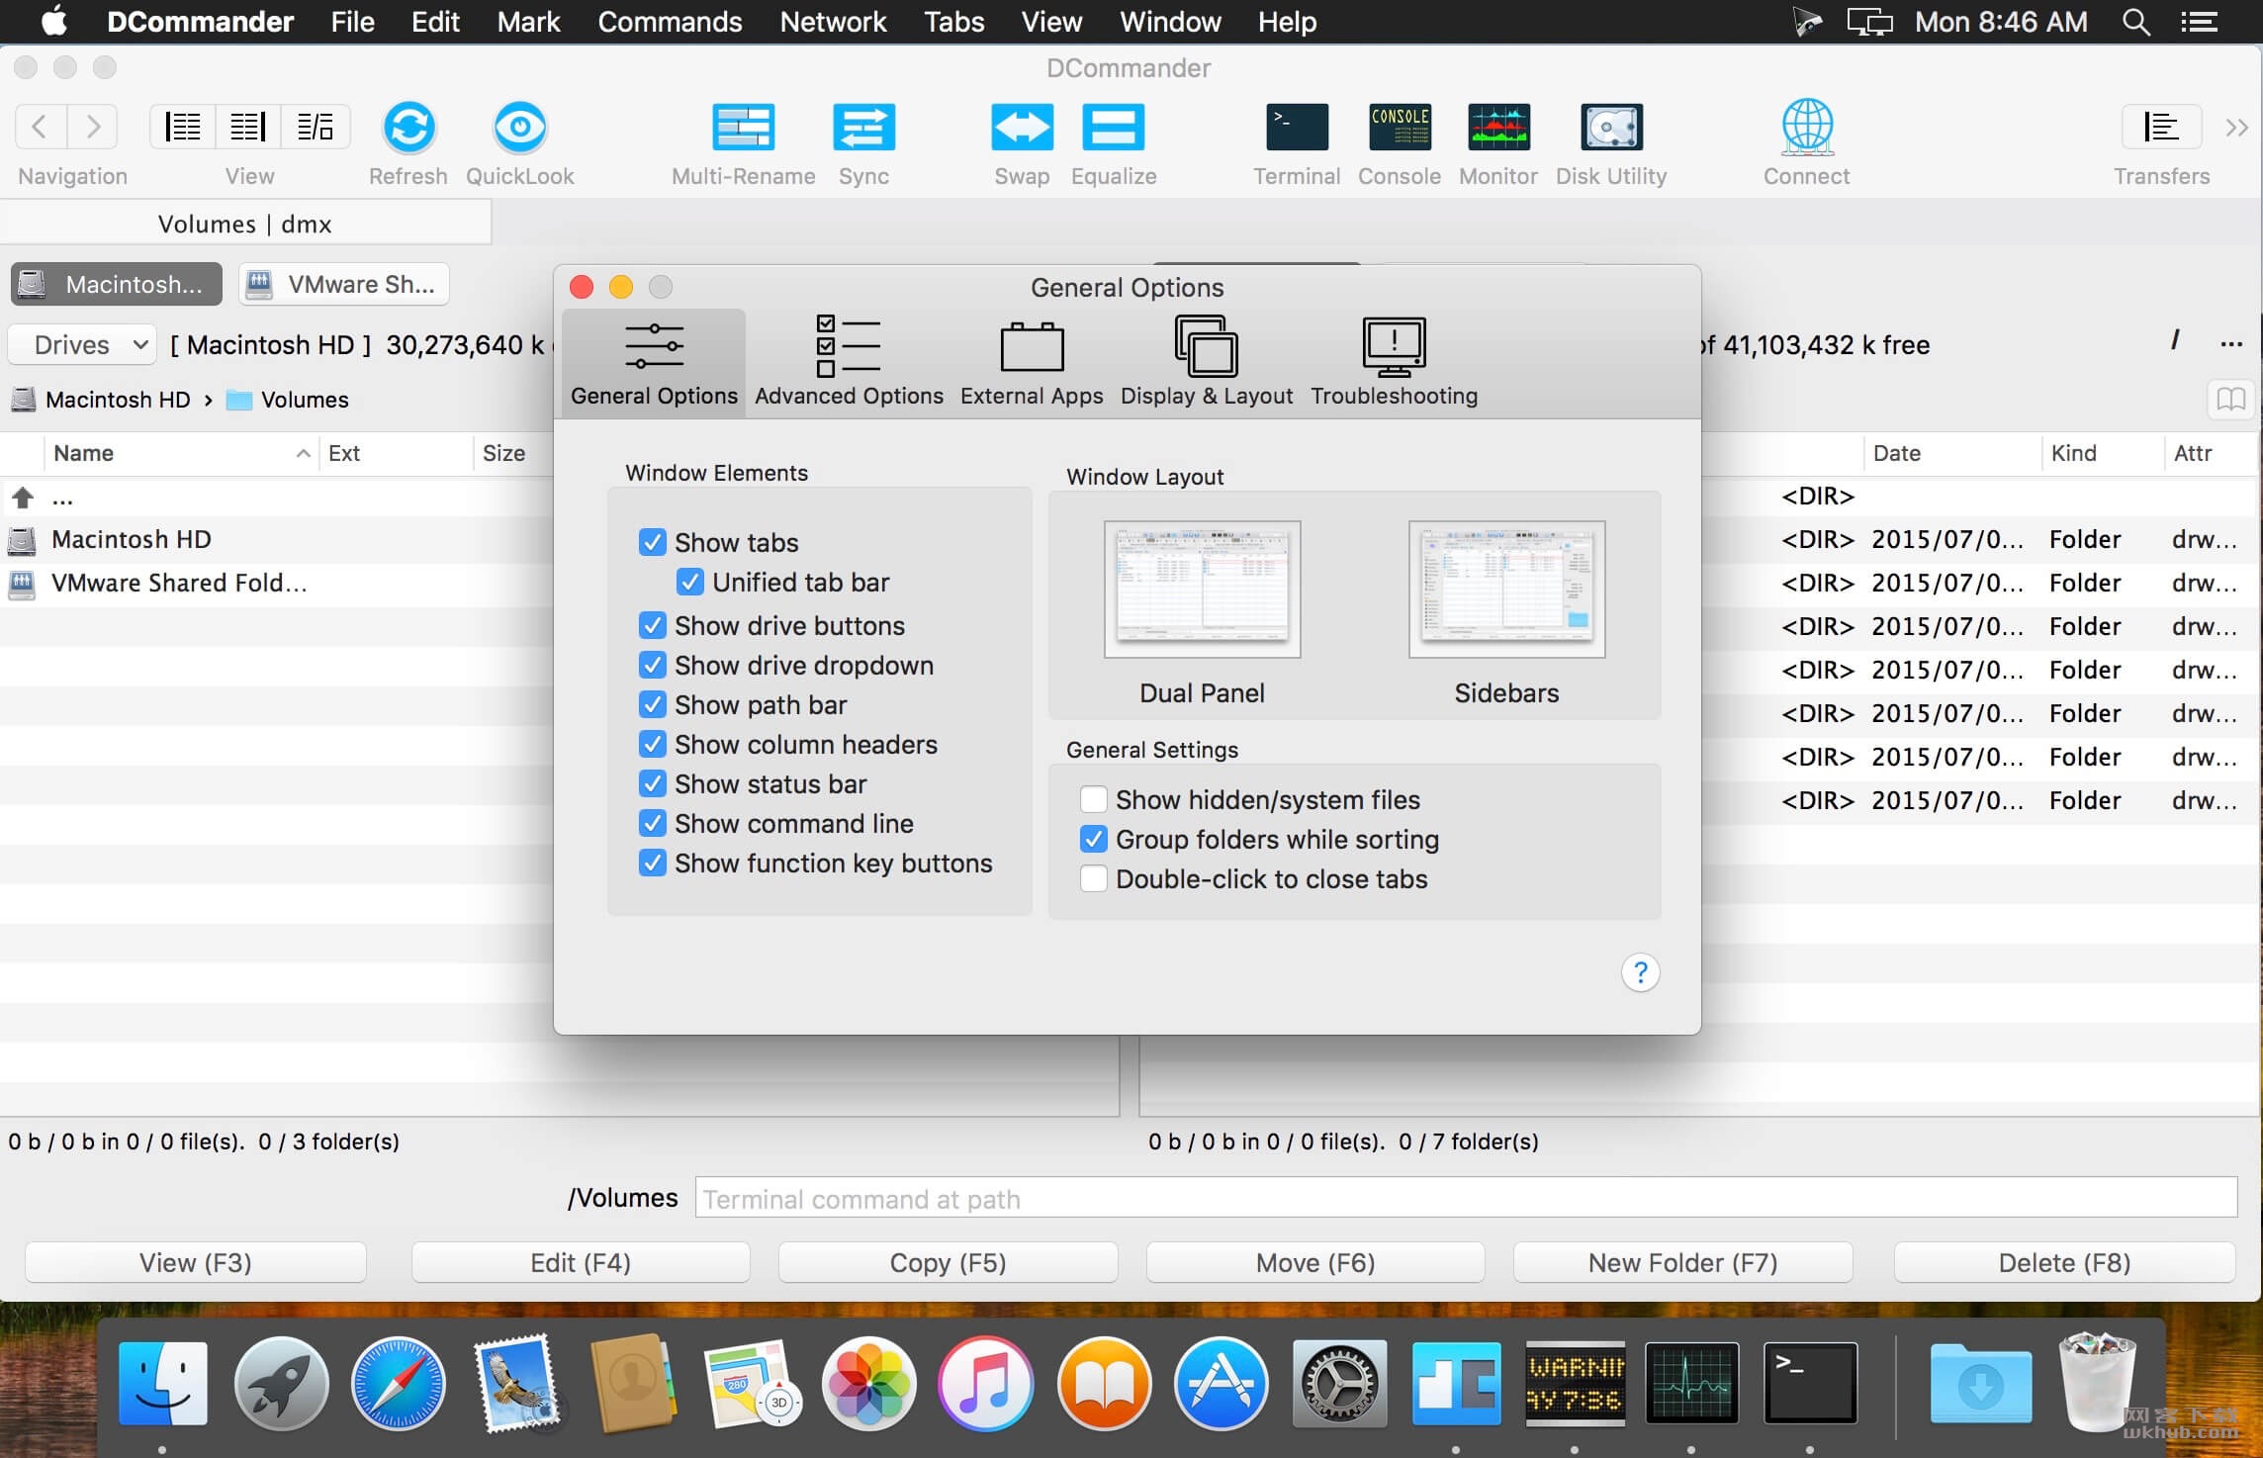
Task: Navigate back with the left arrow
Action: coord(41,127)
